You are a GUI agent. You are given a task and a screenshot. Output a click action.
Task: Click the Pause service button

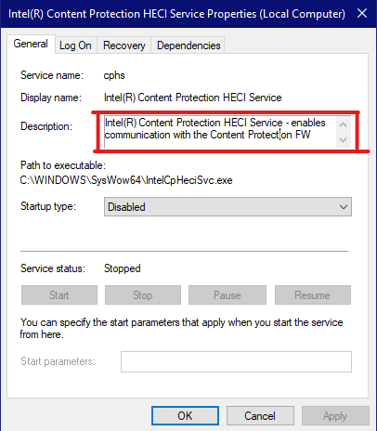[227, 295]
